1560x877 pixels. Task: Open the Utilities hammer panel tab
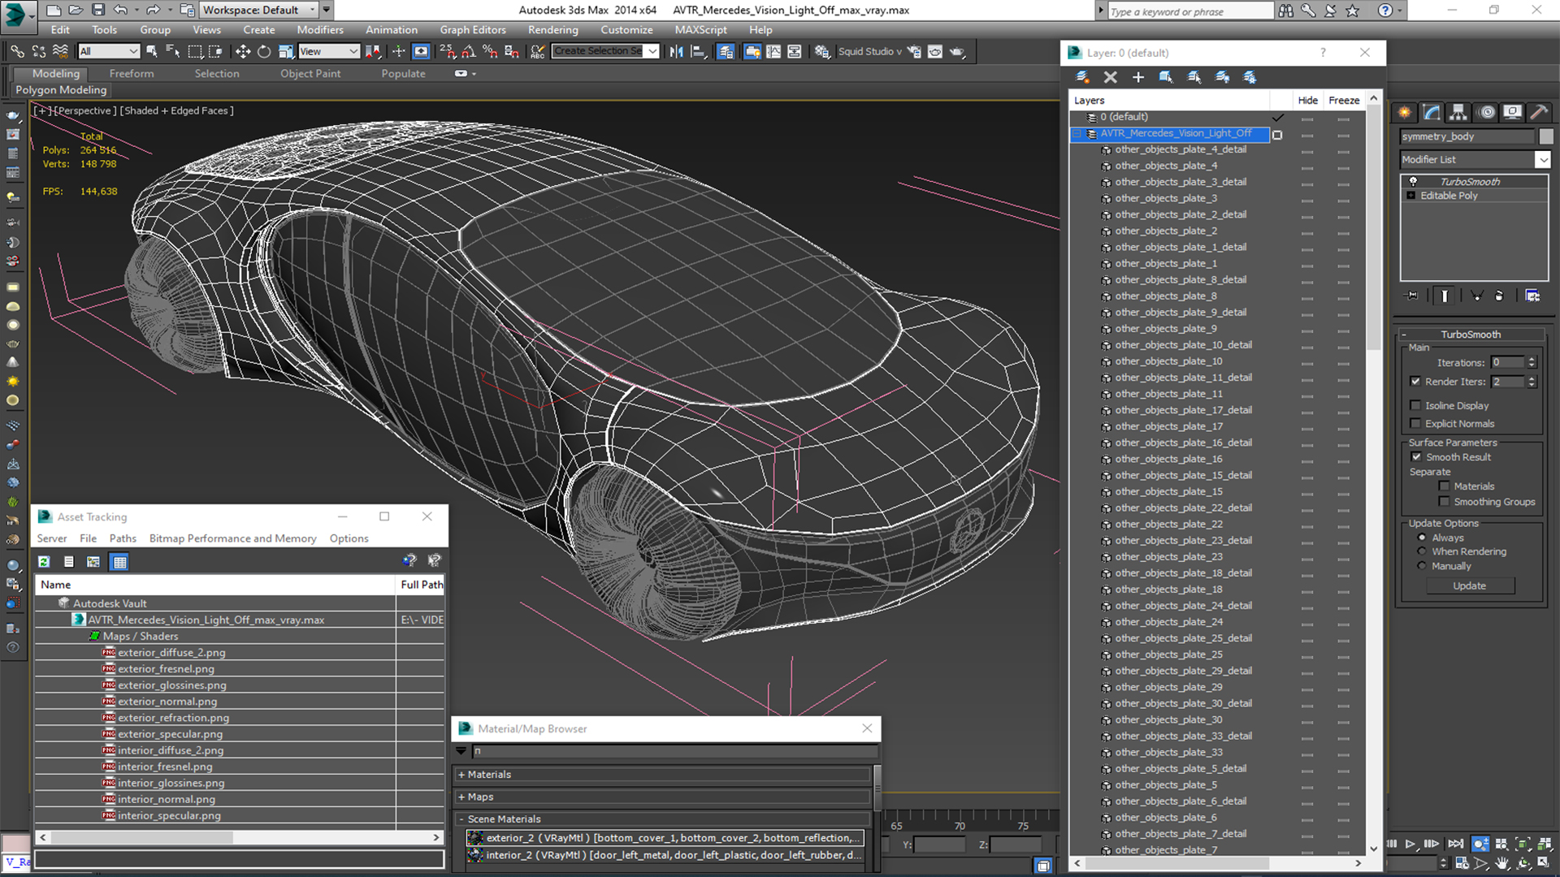click(x=1537, y=112)
